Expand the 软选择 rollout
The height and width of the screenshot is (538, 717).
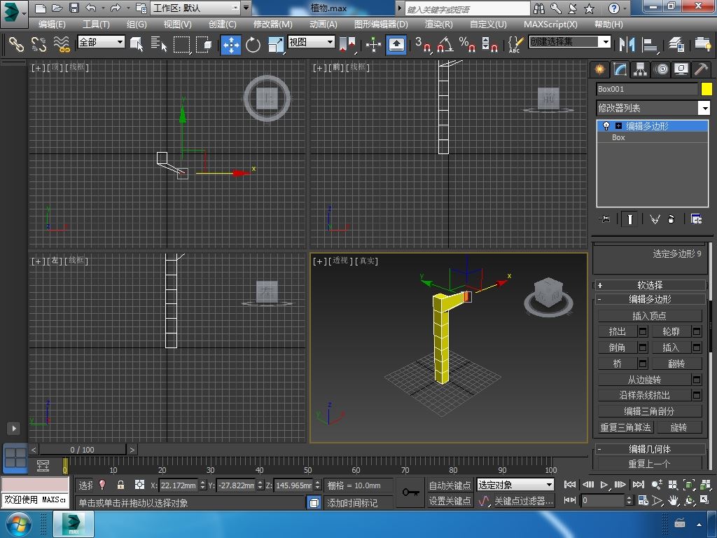pyautogui.click(x=650, y=285)
